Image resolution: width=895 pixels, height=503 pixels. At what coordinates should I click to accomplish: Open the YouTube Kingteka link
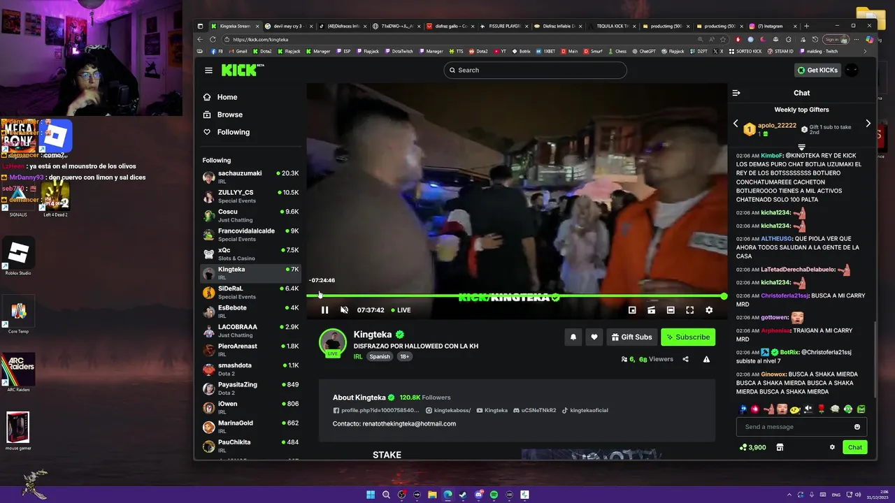[x=492, y=410]
